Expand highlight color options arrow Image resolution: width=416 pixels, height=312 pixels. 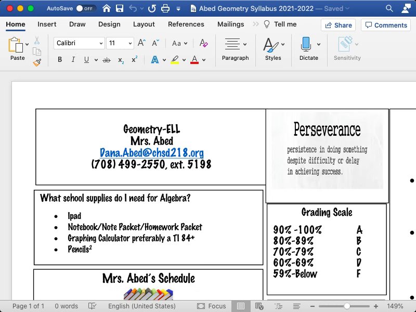coord(184,60)
